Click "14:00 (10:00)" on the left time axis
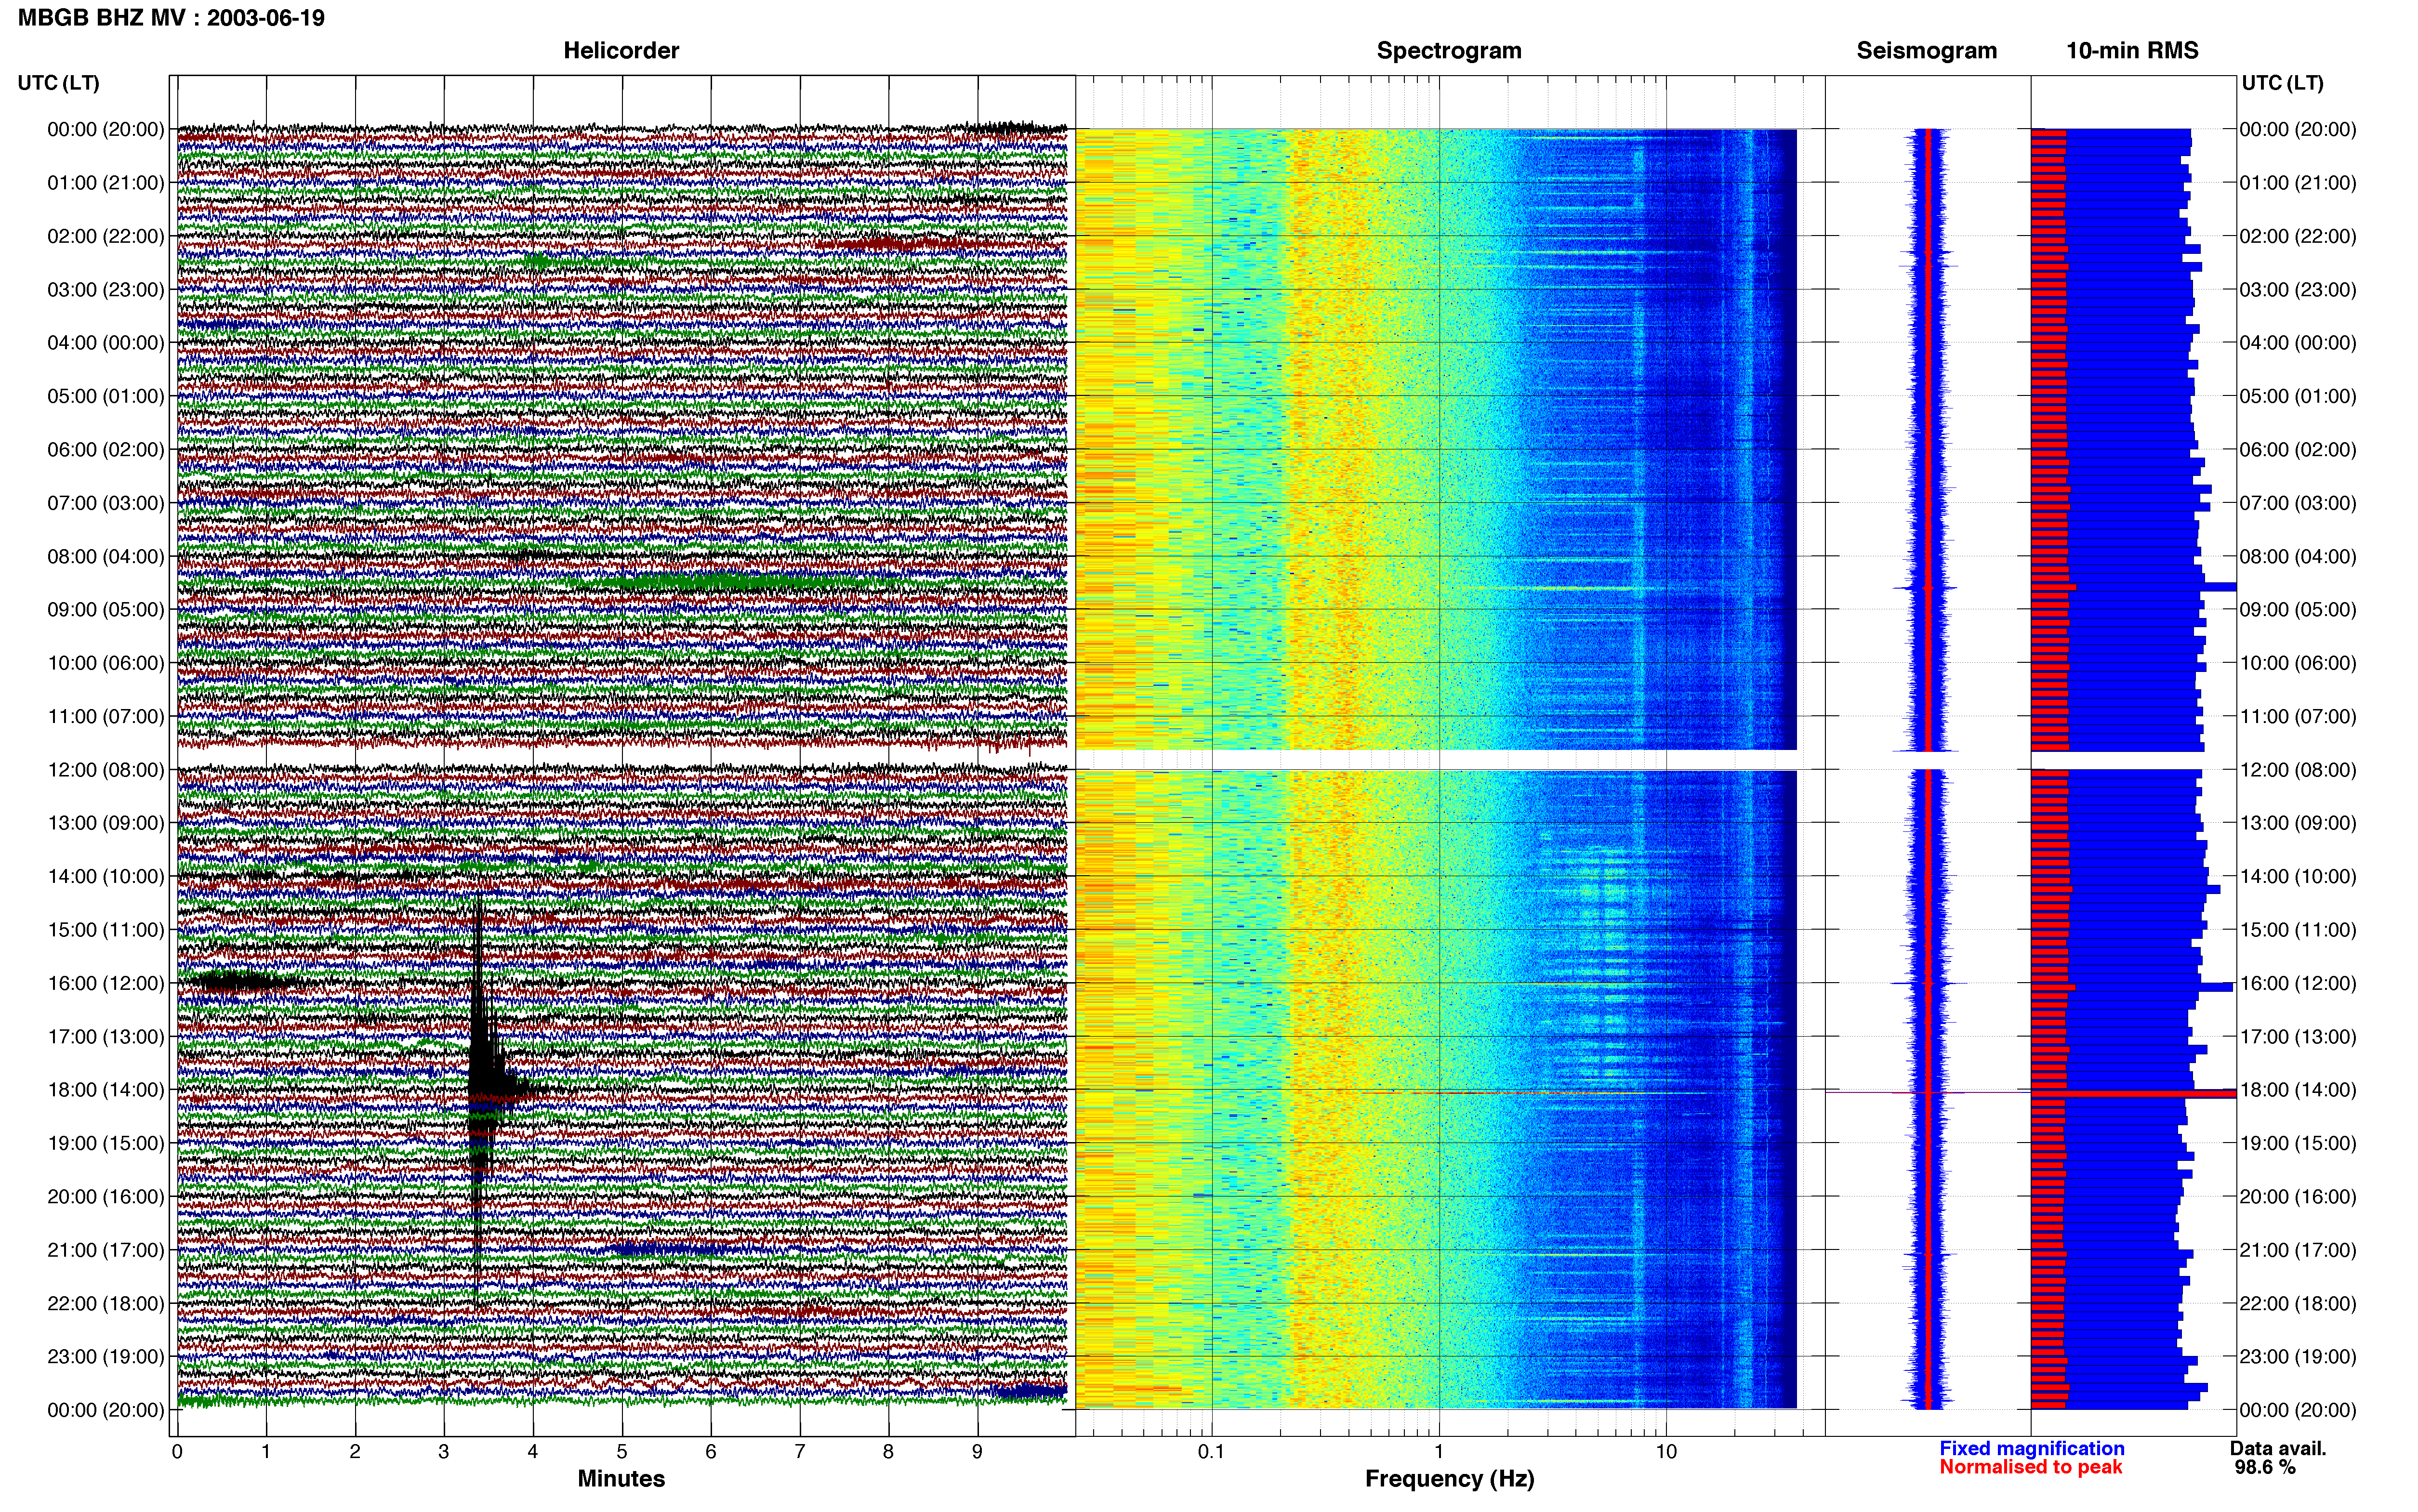The width and height of the screenshot is (2418, 1512). tap(106, 877)
